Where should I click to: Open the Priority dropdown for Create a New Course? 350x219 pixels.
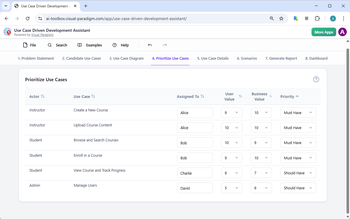298,113
